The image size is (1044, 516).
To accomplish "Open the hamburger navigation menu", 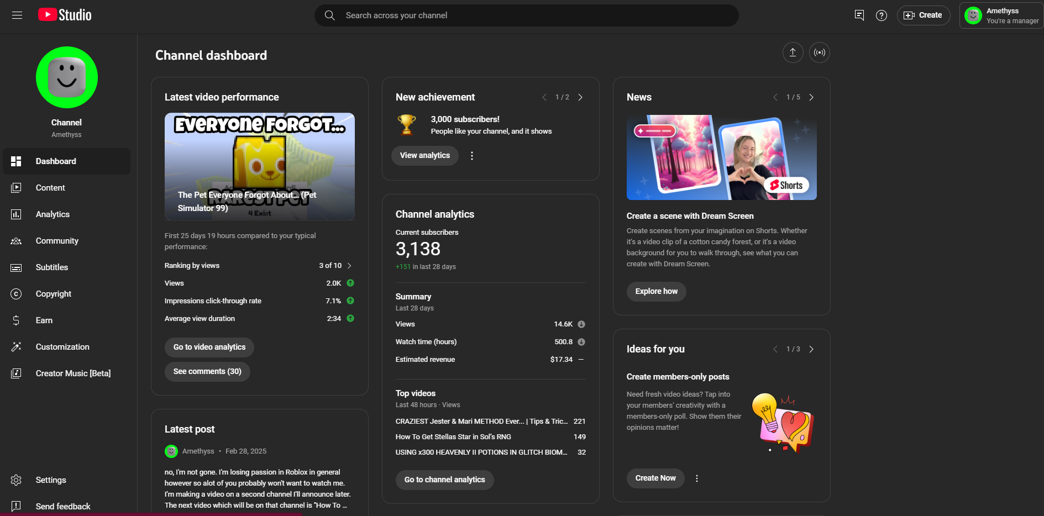I will coord(17,15).
